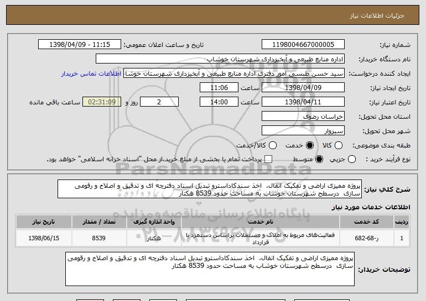Click the تاریخ نیاز column header

pos(44,222)
